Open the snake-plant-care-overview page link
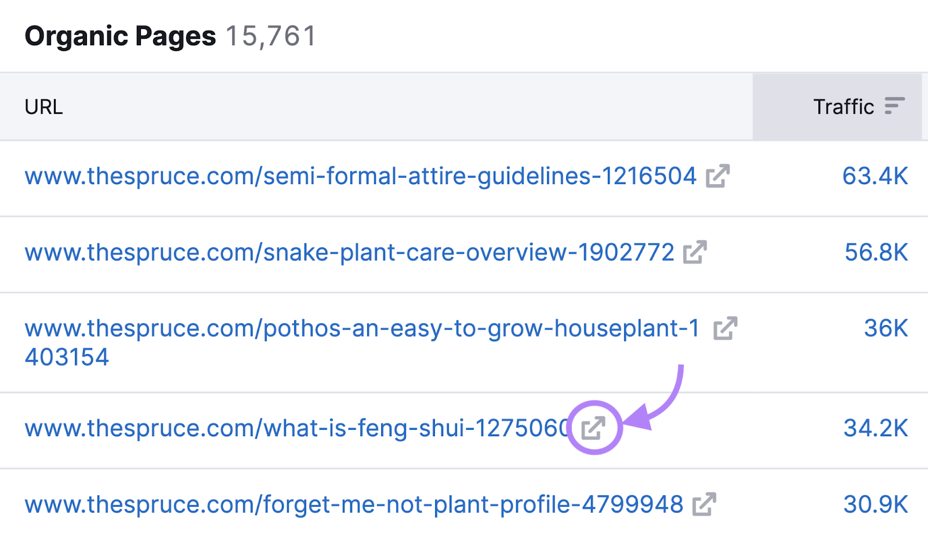 [x=349, y=252]
